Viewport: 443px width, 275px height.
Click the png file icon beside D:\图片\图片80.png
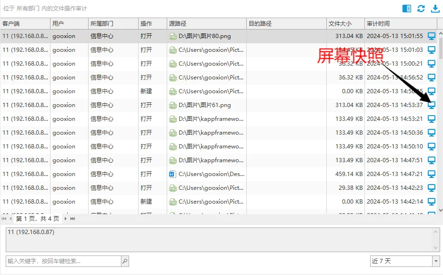171,35
